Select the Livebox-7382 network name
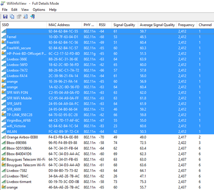 coord(17,171)
